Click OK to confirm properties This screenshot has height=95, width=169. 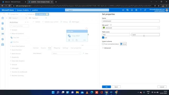coord(106,87)
